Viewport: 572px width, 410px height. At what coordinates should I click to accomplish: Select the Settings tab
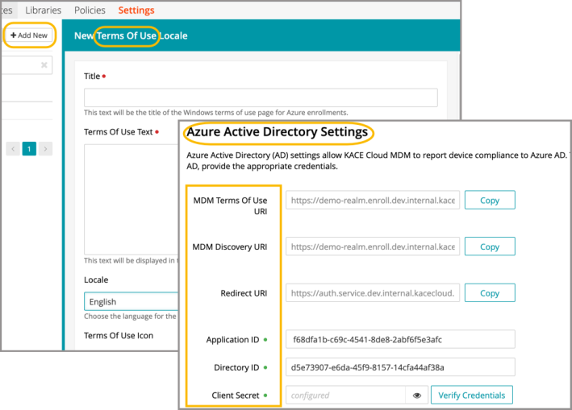(136, 10)
